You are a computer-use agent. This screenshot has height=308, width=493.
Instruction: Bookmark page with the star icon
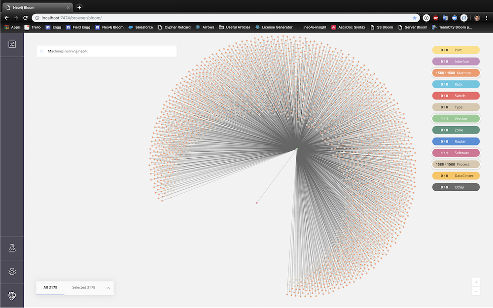click(415, 18)
